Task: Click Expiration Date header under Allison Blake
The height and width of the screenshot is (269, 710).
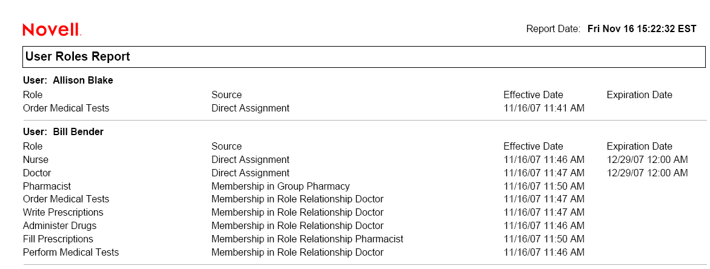Action: (639, 95)
